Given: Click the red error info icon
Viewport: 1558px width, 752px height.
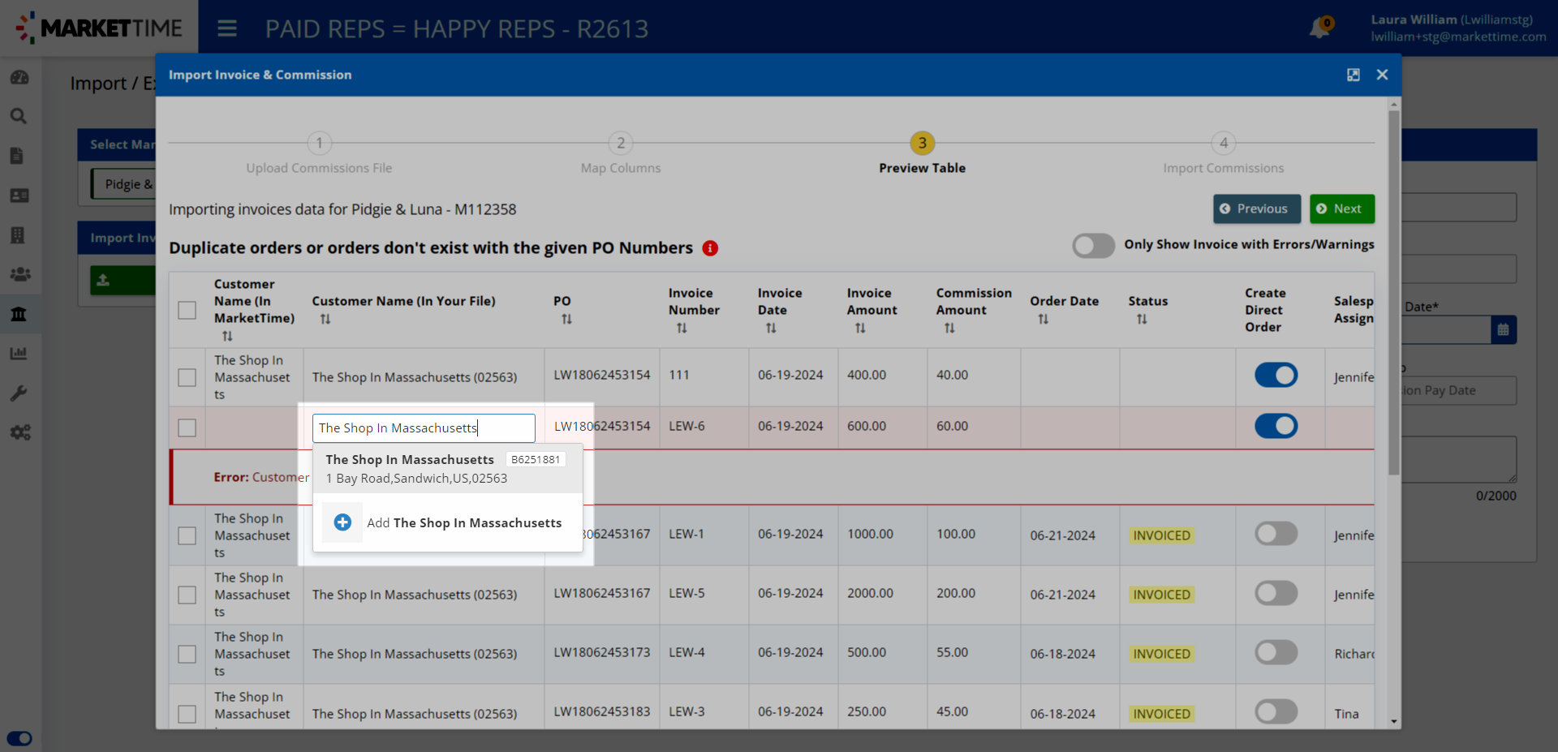Looking at the screenshot, I should (710, 248).
